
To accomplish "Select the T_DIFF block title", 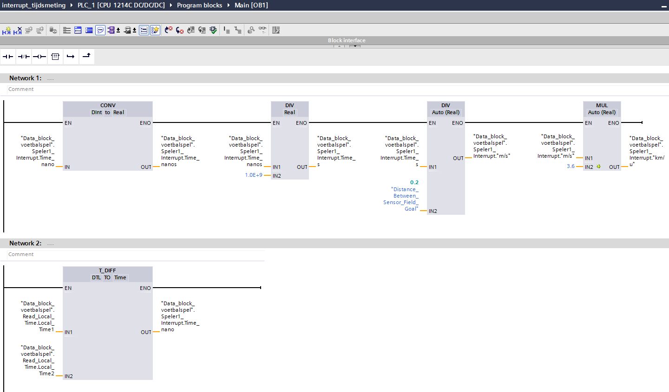I will 107,270.
